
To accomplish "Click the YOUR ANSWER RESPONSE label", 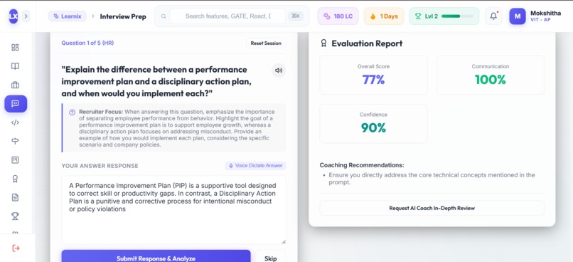I will pyautogui.click(x=100, y=166).
